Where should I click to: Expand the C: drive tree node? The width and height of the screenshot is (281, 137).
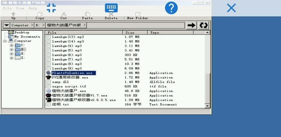(12, 45)
